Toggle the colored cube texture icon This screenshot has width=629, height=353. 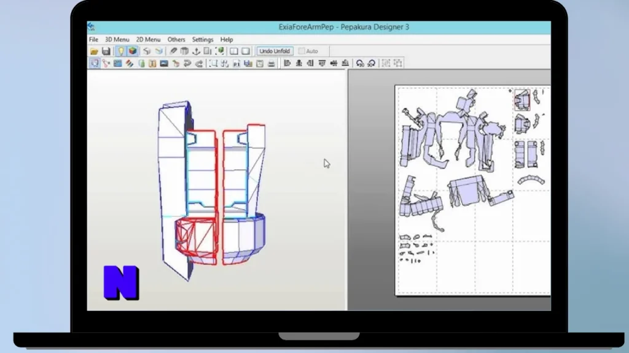(x=133, y=51)
